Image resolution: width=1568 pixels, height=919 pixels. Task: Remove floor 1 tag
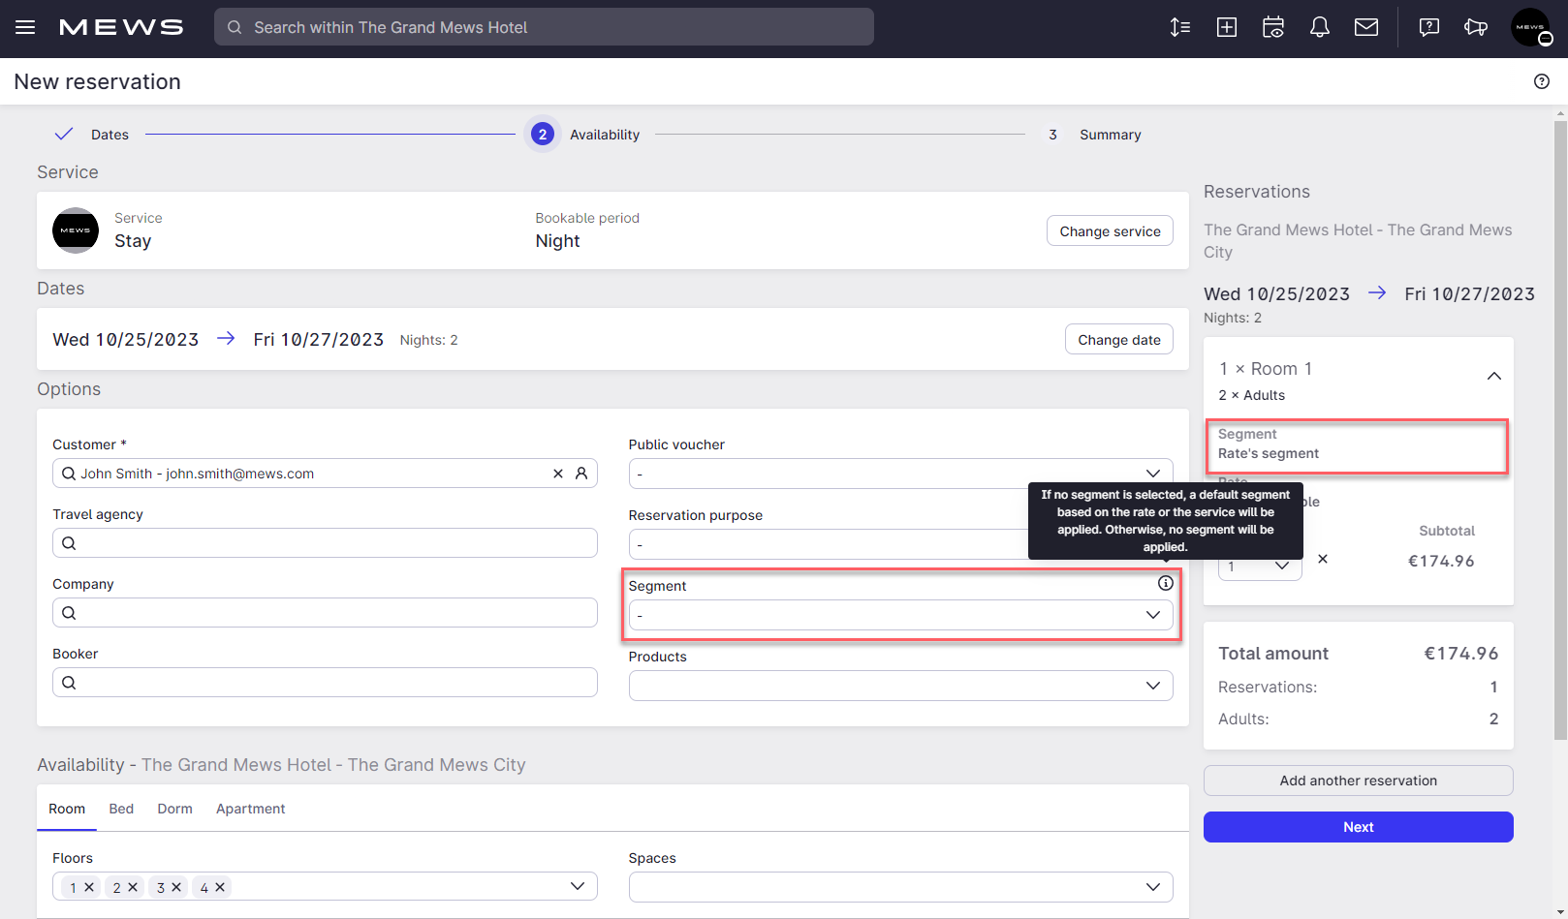tap(89, 887)
